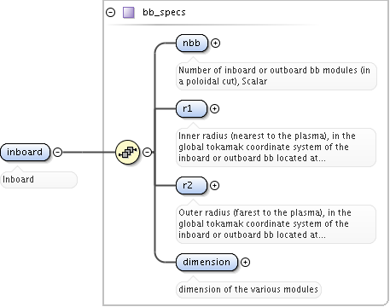Click the purple bb_specs type icon

click(129, 13)
